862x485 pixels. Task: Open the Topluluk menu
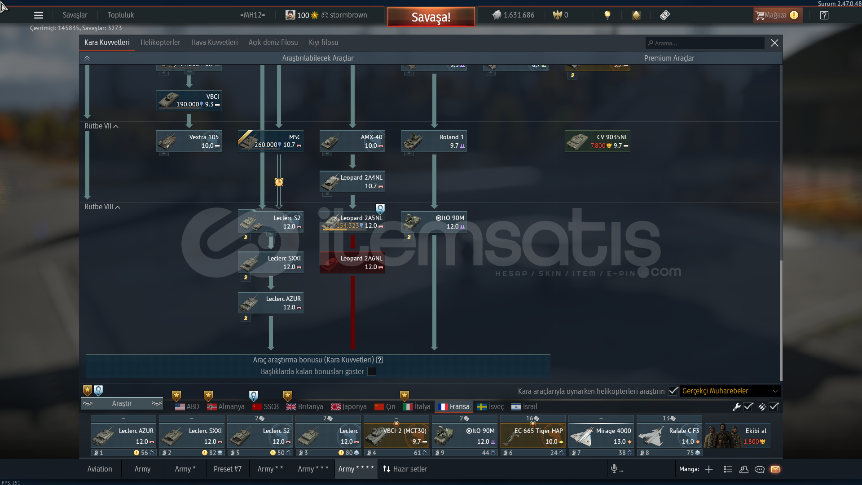(121, 15)
